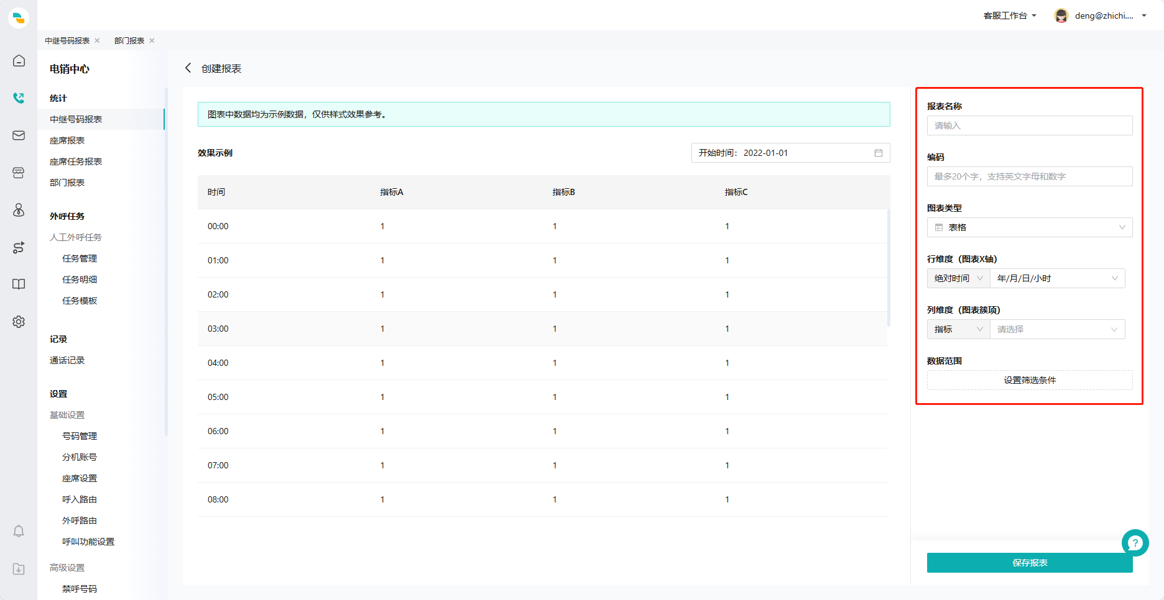Click the 08:00 row time cell
This screenshot has height=600, width=1164.
[x=218, y=499]
